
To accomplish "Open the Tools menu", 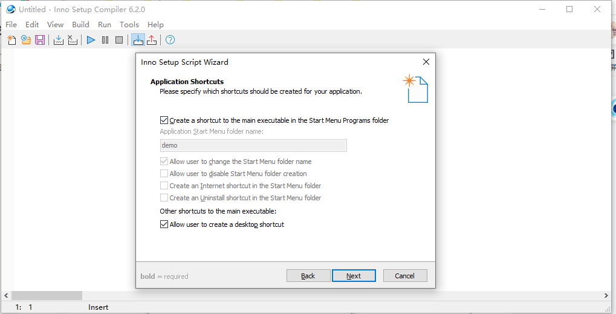I will tap(129, 24).
